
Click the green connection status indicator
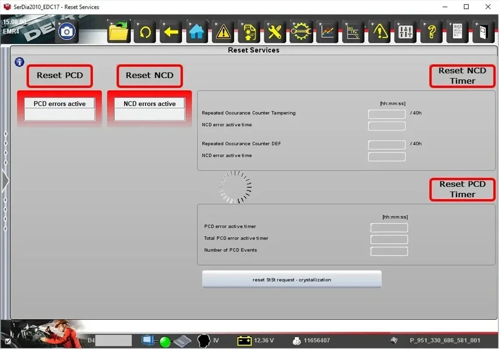[164, 340]
